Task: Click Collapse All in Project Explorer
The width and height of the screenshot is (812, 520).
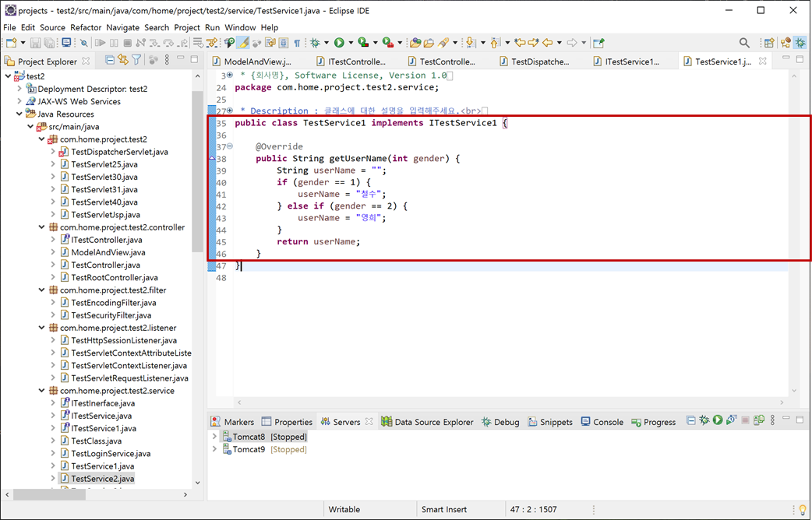Action: (110, 60)
